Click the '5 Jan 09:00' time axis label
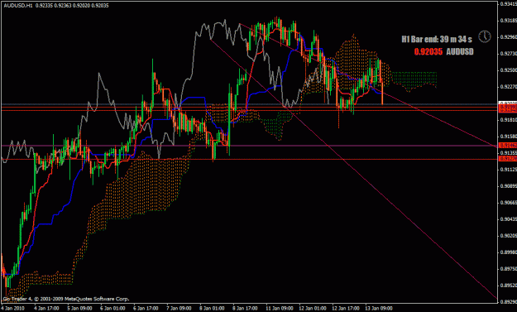The width and height of the screenshot is (517, 312). [79, 309]
